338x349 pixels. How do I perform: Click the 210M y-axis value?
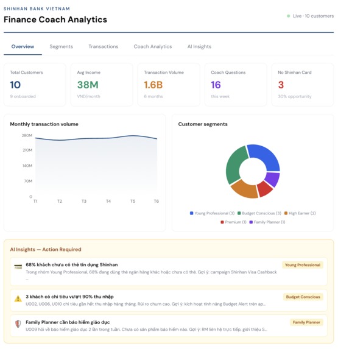27,150
